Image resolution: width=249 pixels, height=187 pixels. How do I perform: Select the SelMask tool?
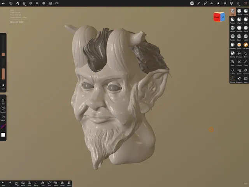pos(233,46)
